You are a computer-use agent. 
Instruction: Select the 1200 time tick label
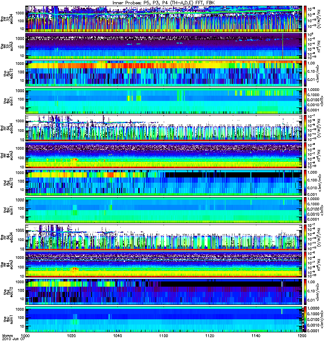coord(302,335)
